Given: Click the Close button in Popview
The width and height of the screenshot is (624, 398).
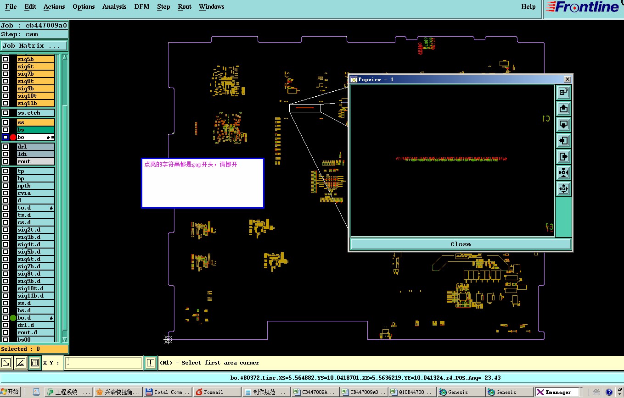Looking at the screenshot, I should tap(461, 244).
